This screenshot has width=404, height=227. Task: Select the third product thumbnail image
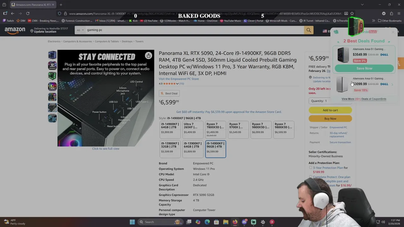coord(52,76)
